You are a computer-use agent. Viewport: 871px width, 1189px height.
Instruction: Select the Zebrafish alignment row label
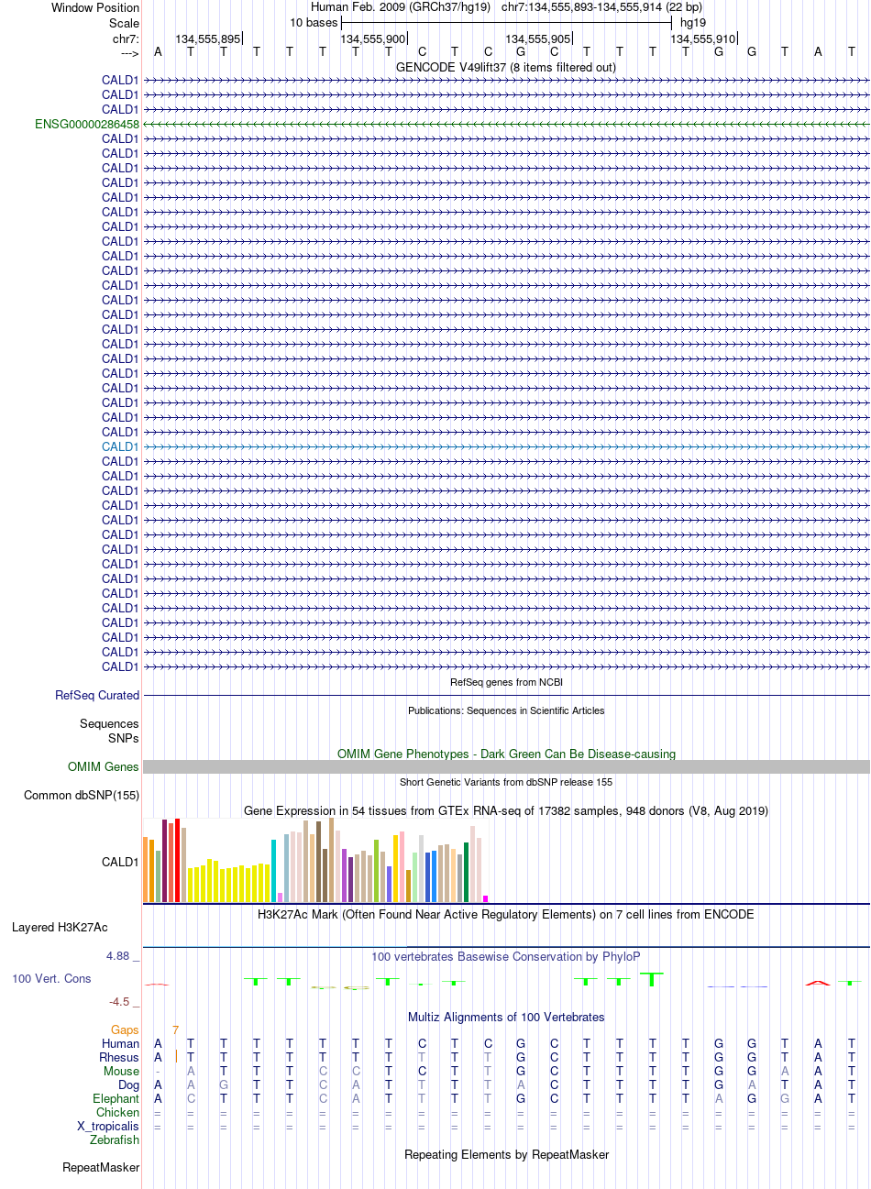115,1139
